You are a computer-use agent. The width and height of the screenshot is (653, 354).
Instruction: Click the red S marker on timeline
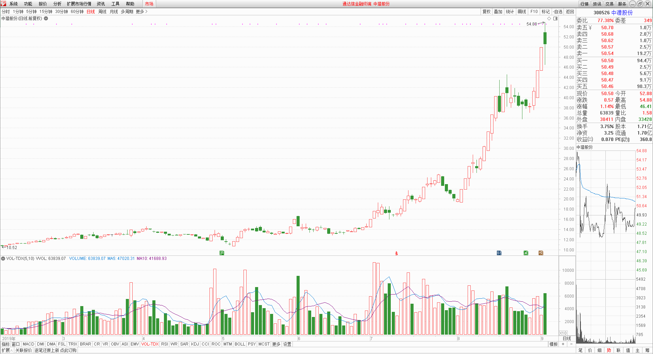coord(396,253)
